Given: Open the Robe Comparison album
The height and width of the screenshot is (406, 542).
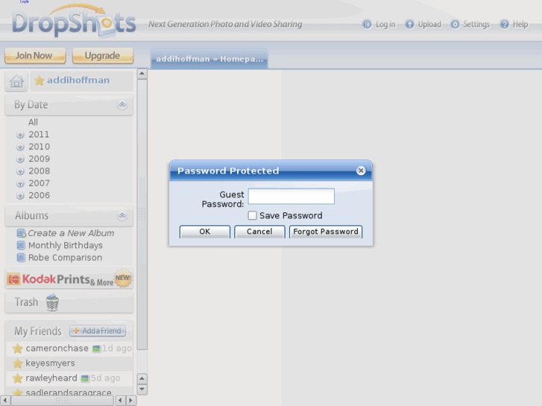Looking at the screenshot, I should [65, 258].
